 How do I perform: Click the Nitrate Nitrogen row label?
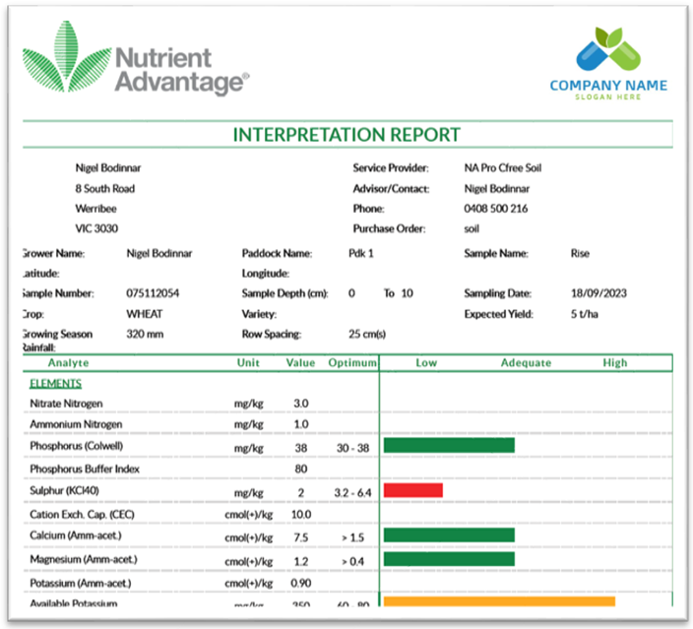(66, 404)
